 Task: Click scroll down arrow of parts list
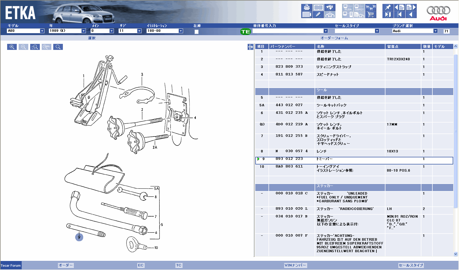456,254
